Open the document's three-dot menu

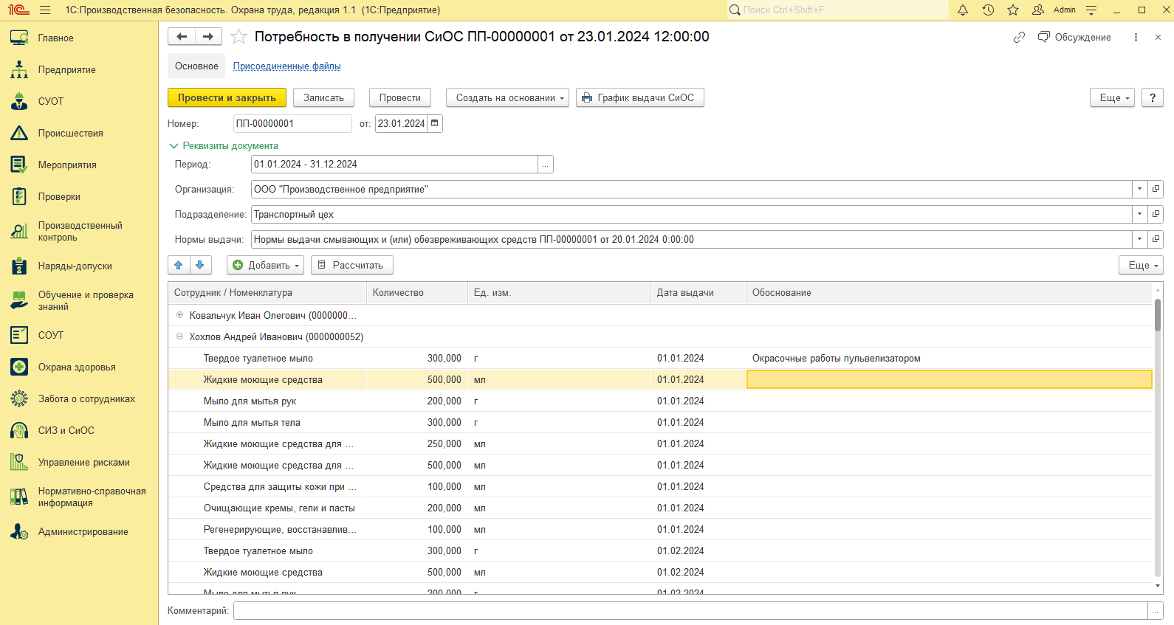[1136, 37]
